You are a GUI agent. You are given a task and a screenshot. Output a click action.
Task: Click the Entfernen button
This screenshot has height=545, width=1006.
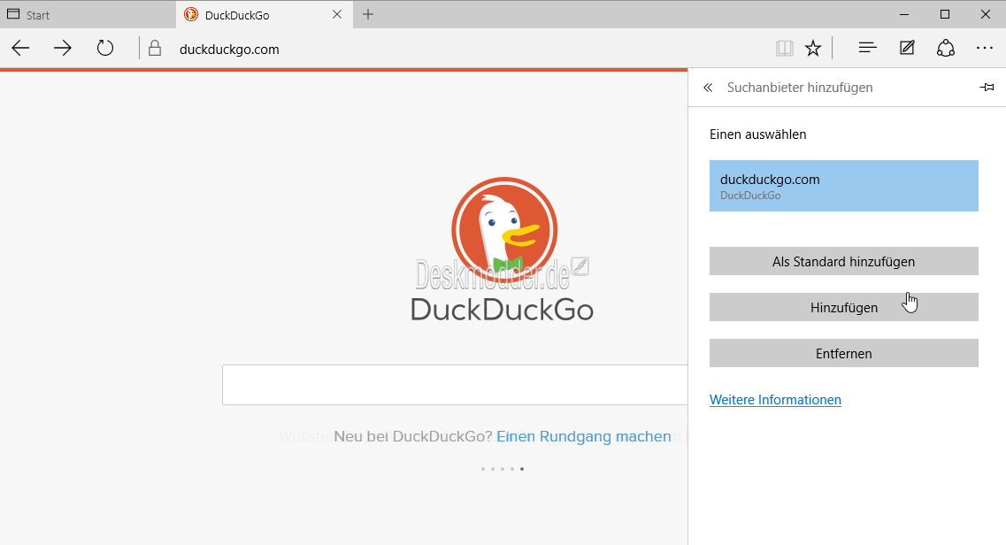click(844, 353)
